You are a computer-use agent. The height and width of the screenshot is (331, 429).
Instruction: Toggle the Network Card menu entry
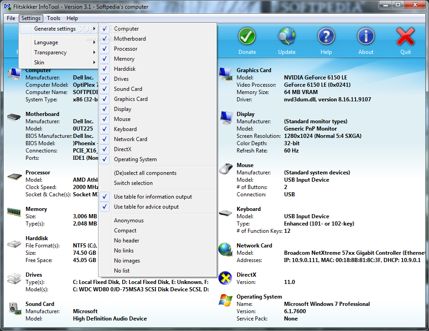158,139
